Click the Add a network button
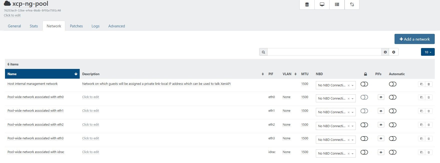 coord(414,39)
